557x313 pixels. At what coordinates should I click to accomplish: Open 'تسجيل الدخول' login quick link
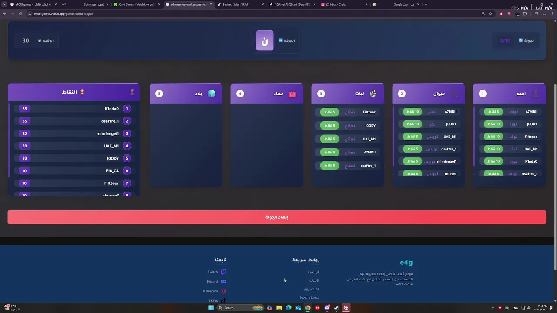[309, 297]
